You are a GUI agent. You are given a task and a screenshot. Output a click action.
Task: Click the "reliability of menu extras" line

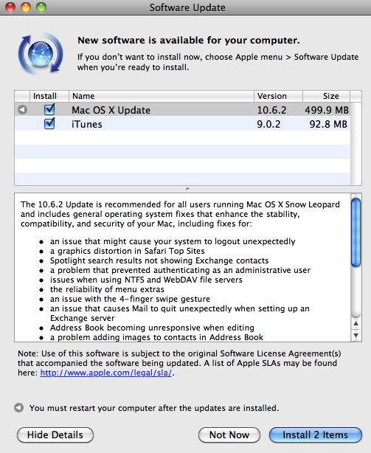point(107,289)
